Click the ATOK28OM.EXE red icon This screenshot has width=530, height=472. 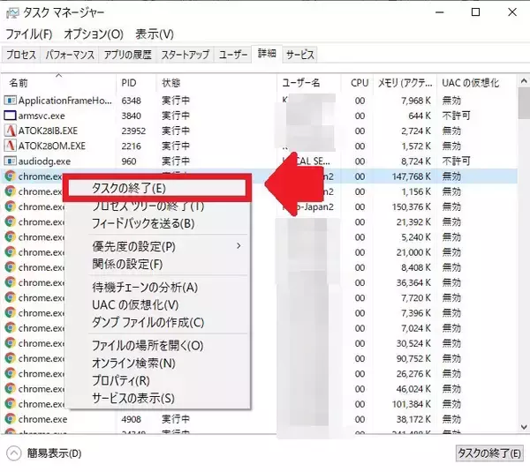tap(11, 146)
